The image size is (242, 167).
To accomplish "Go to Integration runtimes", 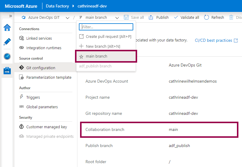I will 44,48.
